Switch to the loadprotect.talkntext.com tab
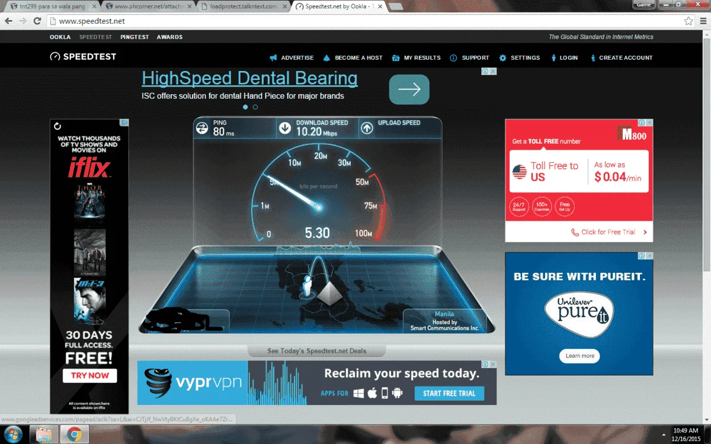 click(x=244, y=6)
